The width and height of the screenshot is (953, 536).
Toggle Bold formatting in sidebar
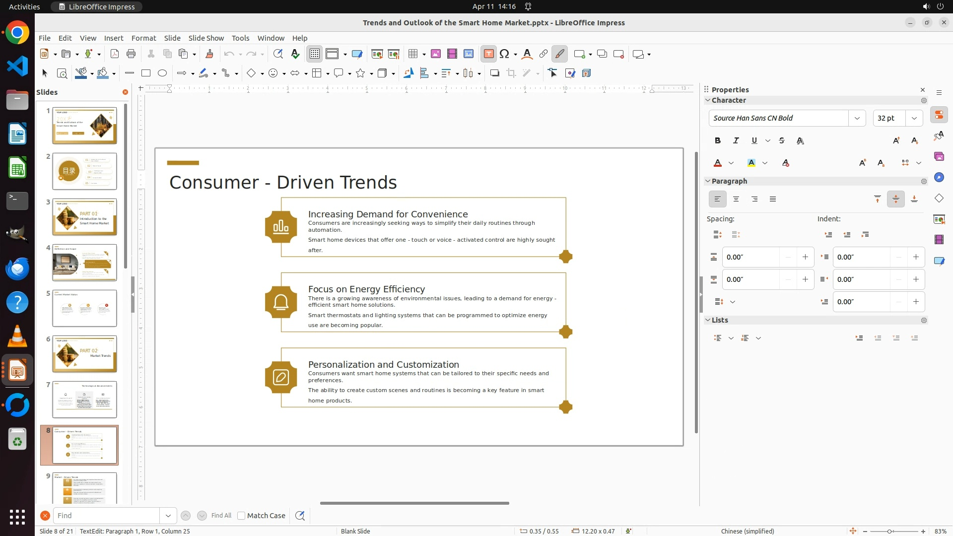(x=717, y=141)
